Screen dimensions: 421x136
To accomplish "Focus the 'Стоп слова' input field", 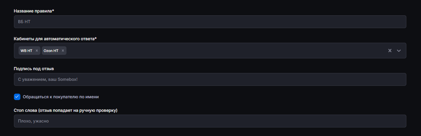I will (x=210, y=121).
